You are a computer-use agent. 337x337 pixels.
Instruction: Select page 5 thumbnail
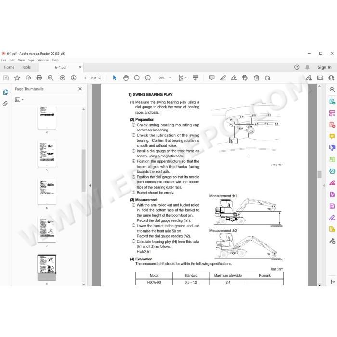point(47,154)
